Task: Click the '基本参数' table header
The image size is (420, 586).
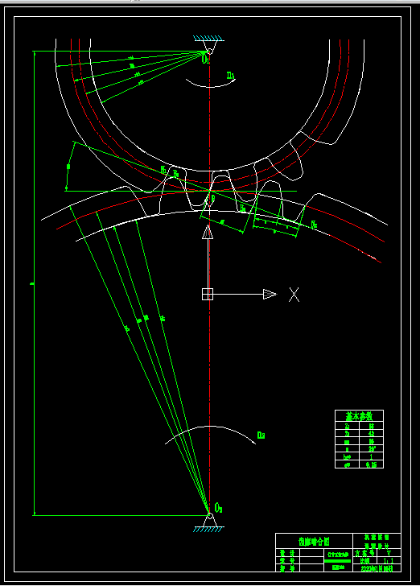Action: [359, 416]
